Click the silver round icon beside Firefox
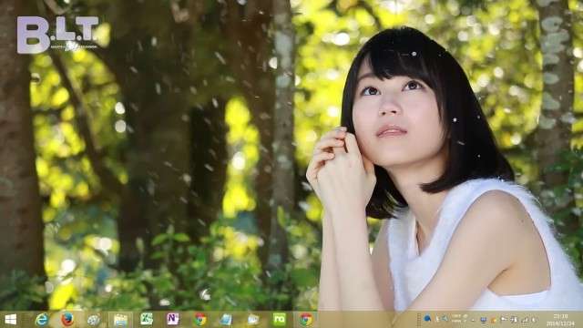The height and width of the screenshot is (328, 583). click(93, 320)
